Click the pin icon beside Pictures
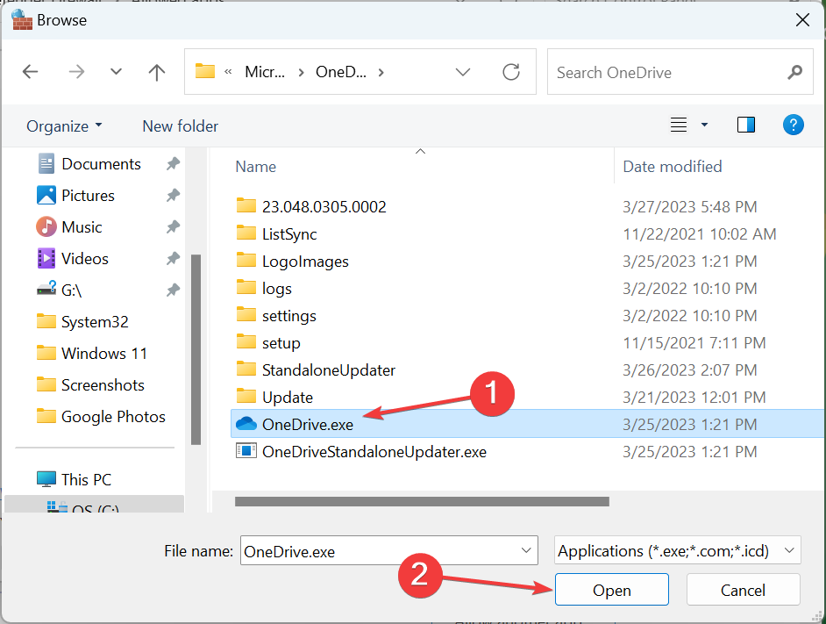 coord(174,196)
